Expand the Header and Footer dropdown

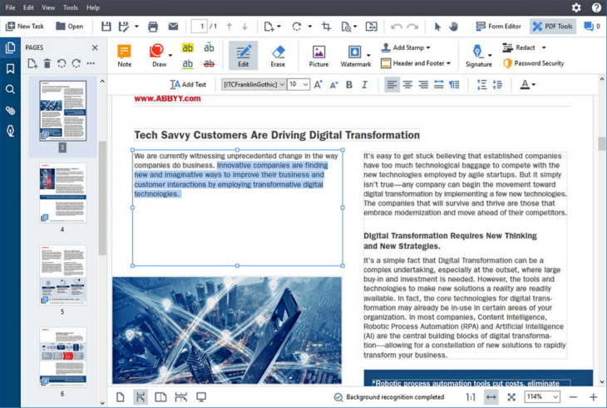(449, 63)
